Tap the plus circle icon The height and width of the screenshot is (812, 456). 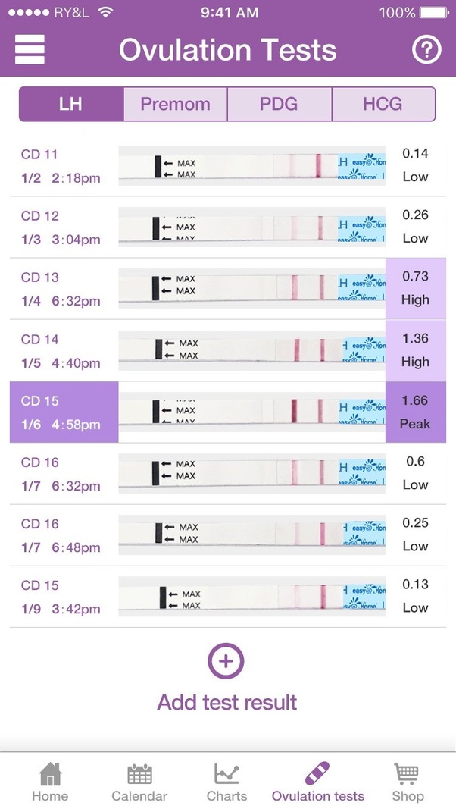226,661
